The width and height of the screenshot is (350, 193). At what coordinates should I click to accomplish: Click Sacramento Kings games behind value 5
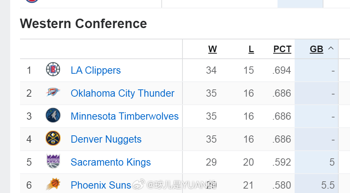click(x=332, y=162)
